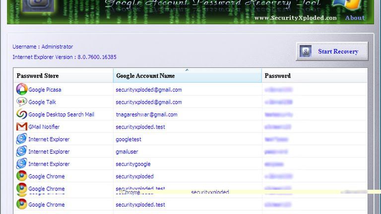Click the Google Chrome icon in the bottom row
The height and width of the screenshot is (214, 381).
tap(22, 204)
